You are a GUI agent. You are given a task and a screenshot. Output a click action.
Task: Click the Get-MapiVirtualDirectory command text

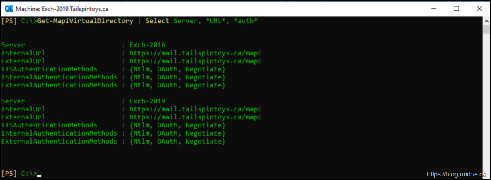click(85, 21)
